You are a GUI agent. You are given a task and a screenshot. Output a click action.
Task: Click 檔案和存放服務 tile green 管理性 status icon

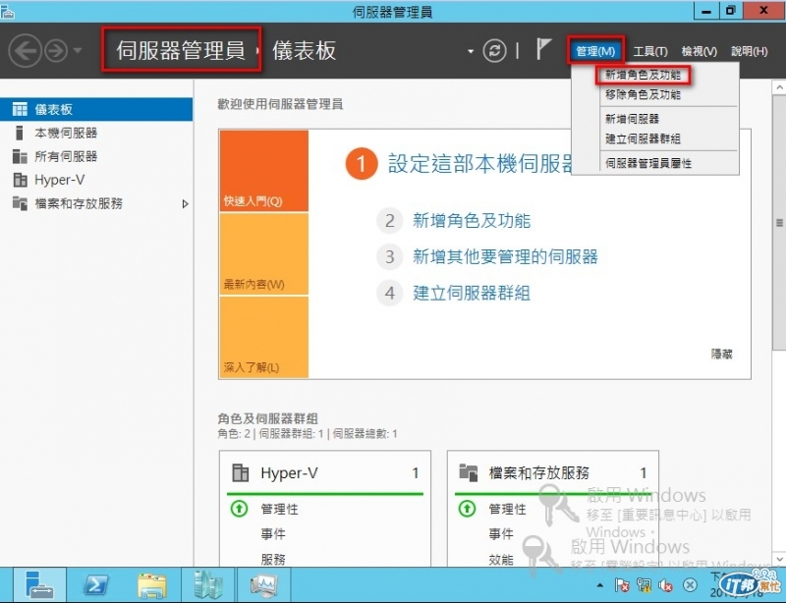[x=468, y=510]
